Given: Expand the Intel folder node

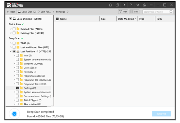Looking at the screenshot, I should (14, 55).
